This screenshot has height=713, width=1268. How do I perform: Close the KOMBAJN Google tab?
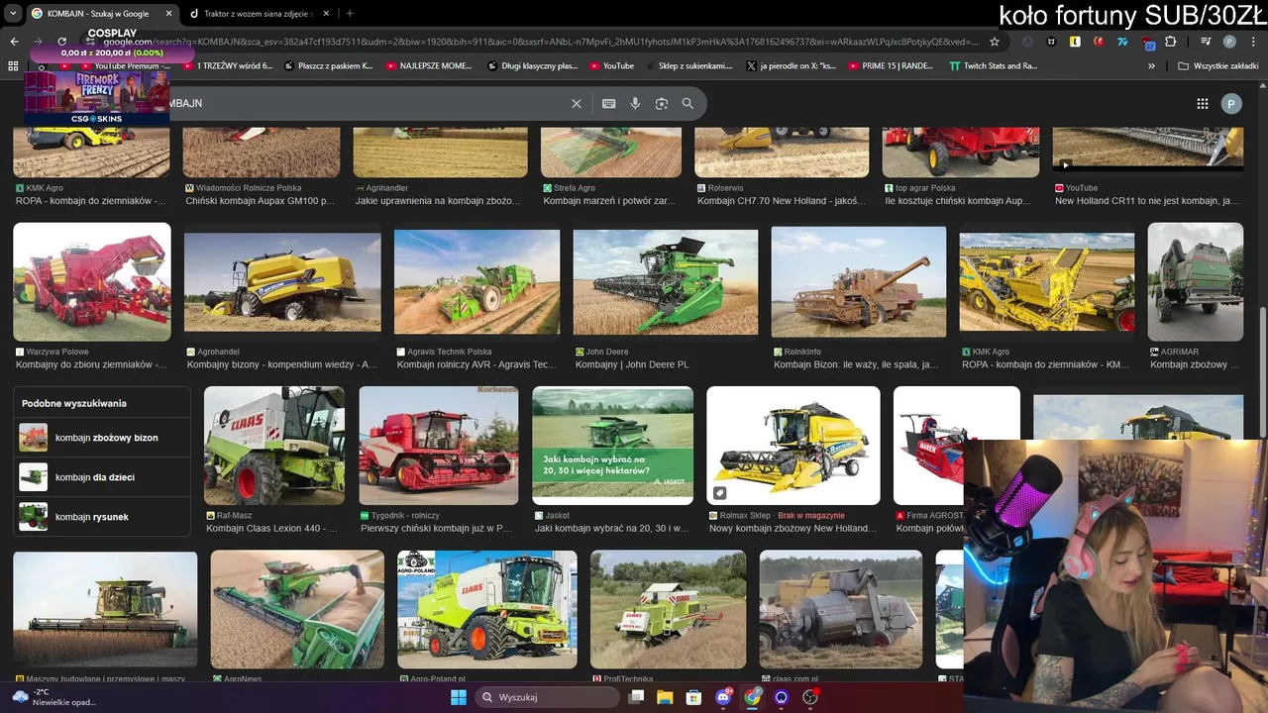point(167,14)
